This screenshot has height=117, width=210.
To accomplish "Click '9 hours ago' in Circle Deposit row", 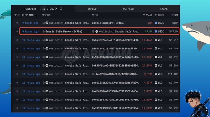I will coord(30,23).
